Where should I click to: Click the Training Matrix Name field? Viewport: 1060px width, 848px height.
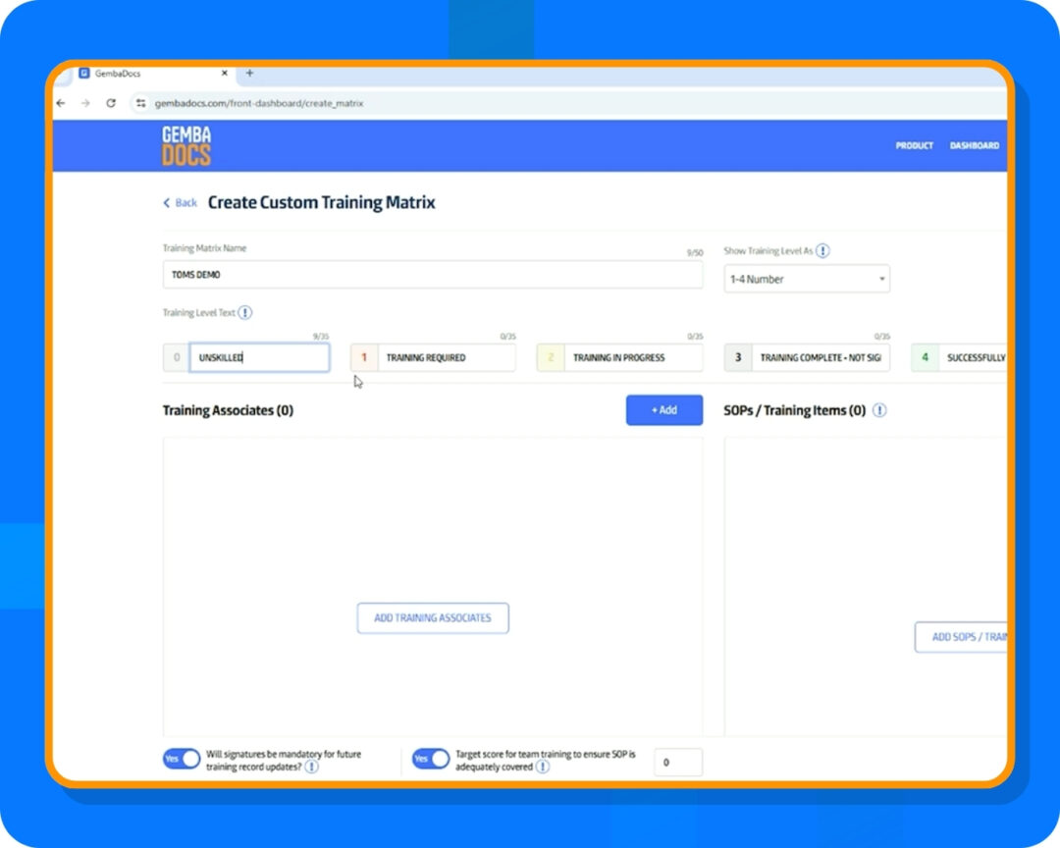(432, 275)
